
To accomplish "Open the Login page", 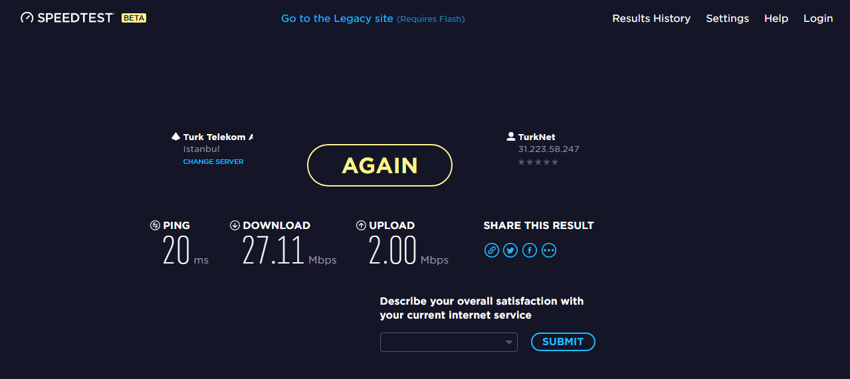I will coord(818,19).
